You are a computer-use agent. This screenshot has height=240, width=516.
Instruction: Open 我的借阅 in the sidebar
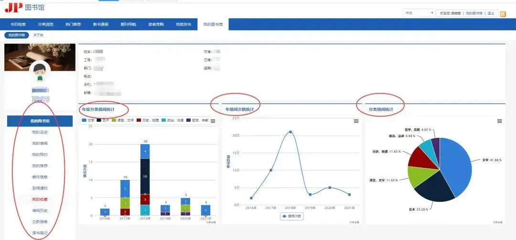[40, 144]
